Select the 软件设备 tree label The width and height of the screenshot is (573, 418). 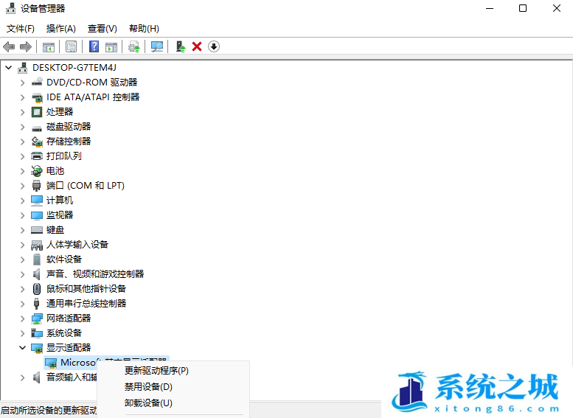point(64,259)
